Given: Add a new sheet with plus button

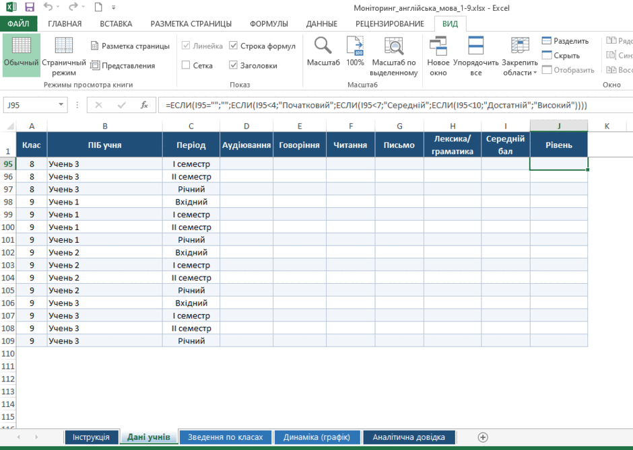Looking at the screenshot, I should coord(482,437).
